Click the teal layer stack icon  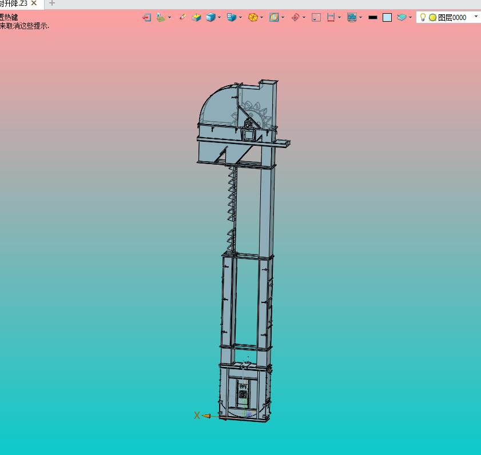[402, 18]
